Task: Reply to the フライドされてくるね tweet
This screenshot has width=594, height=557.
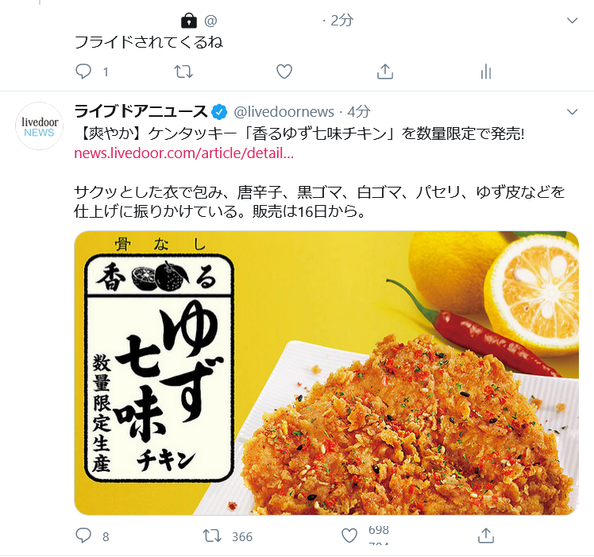Action: [x=83, y=72]
